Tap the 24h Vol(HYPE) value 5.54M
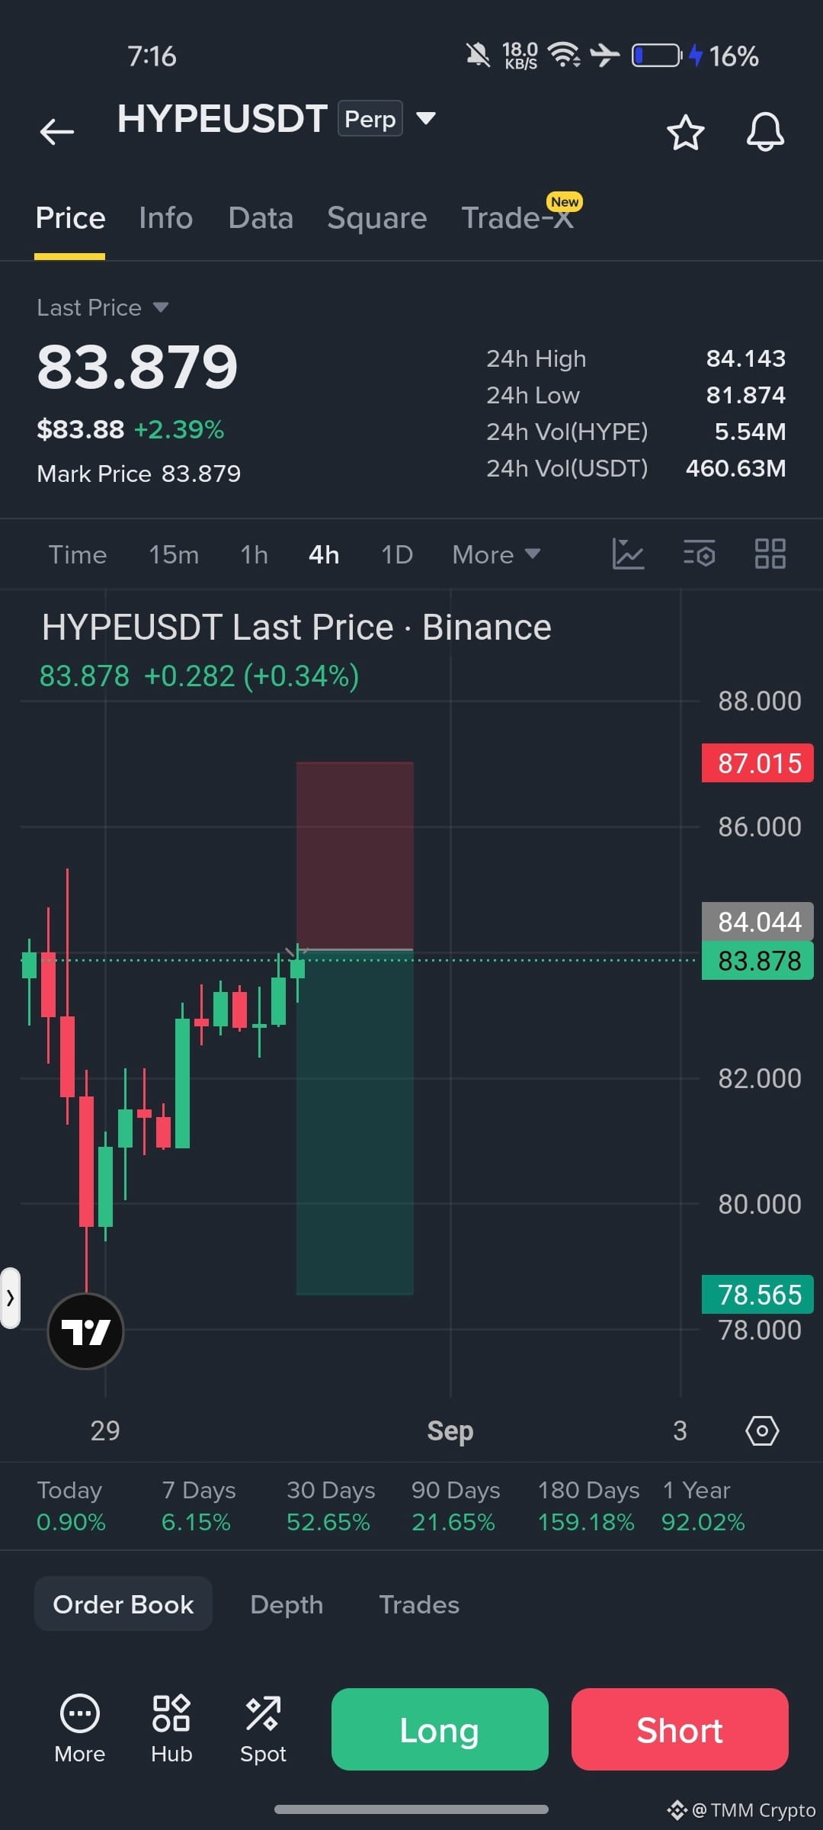823x1830 pixels. pyautogui.click(x=750, y=432)
